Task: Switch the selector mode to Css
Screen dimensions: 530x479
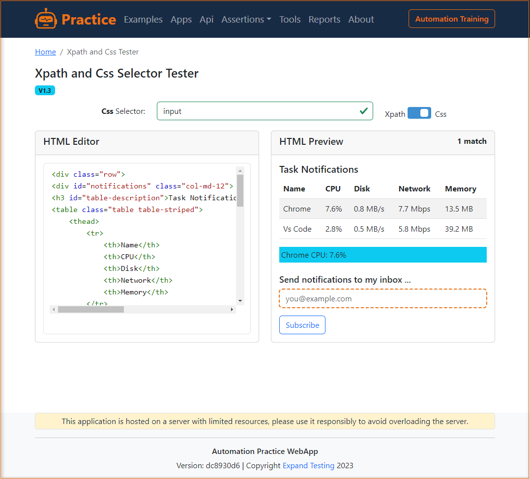Action: [x=441, y=114]
